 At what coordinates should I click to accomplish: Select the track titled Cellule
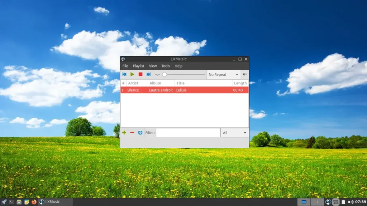[x=181, y=90]
